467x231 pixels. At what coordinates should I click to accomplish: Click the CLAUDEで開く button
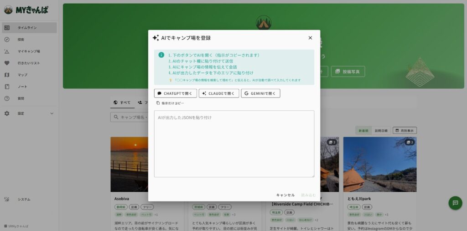click(x=219, y=93)
